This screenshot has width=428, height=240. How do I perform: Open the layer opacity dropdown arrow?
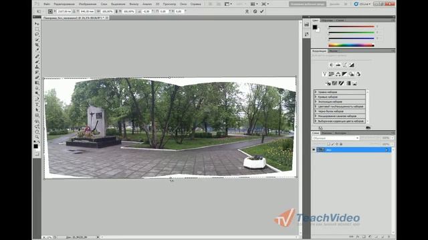[393, 138]
